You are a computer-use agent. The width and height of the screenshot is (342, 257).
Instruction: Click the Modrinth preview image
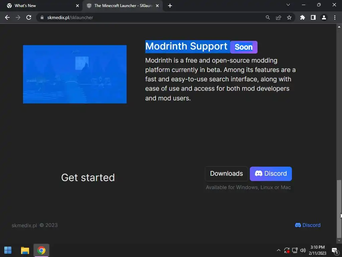pos(75,74)
